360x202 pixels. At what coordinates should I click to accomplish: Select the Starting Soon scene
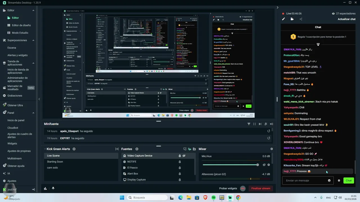click(55, 162)
